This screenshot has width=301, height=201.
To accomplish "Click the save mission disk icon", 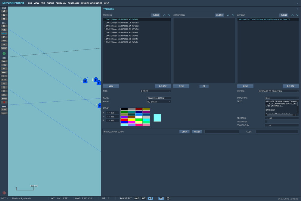I will click(4, 19).
